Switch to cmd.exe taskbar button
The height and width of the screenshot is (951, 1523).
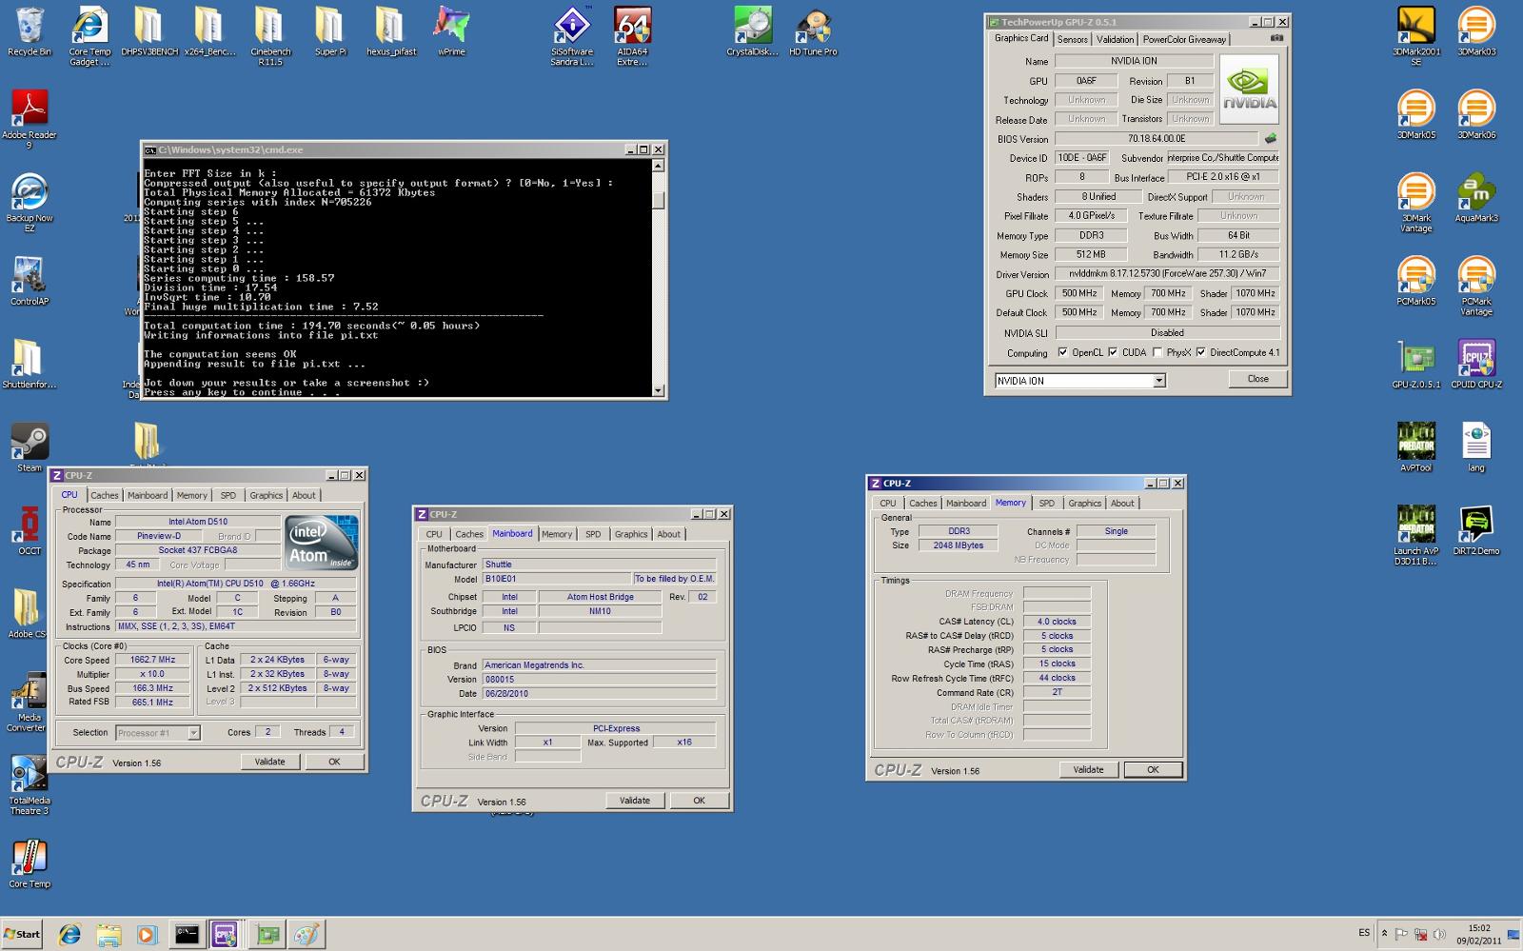pos(187,935)
